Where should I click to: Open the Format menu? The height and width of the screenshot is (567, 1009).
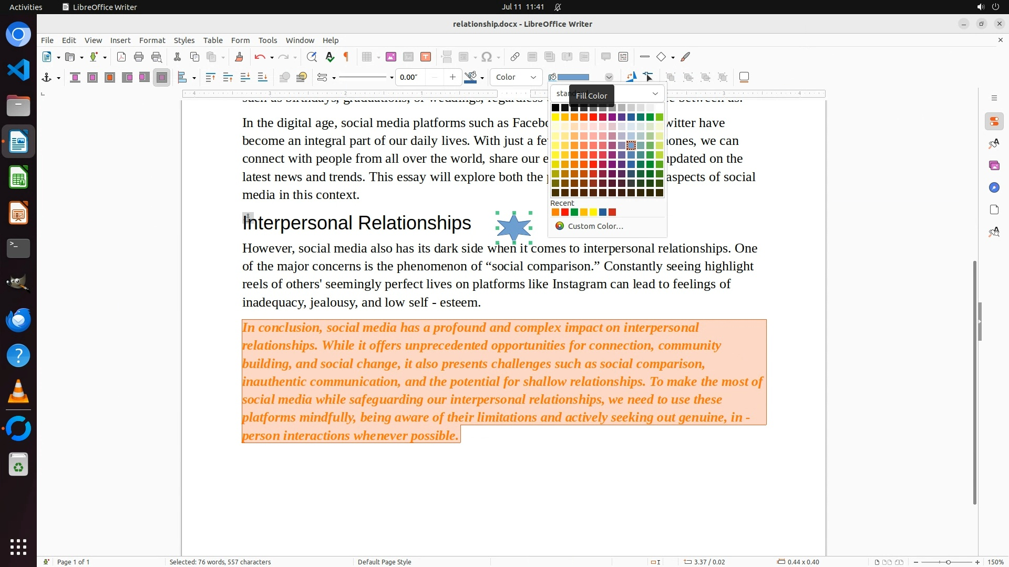click(152, 40)
